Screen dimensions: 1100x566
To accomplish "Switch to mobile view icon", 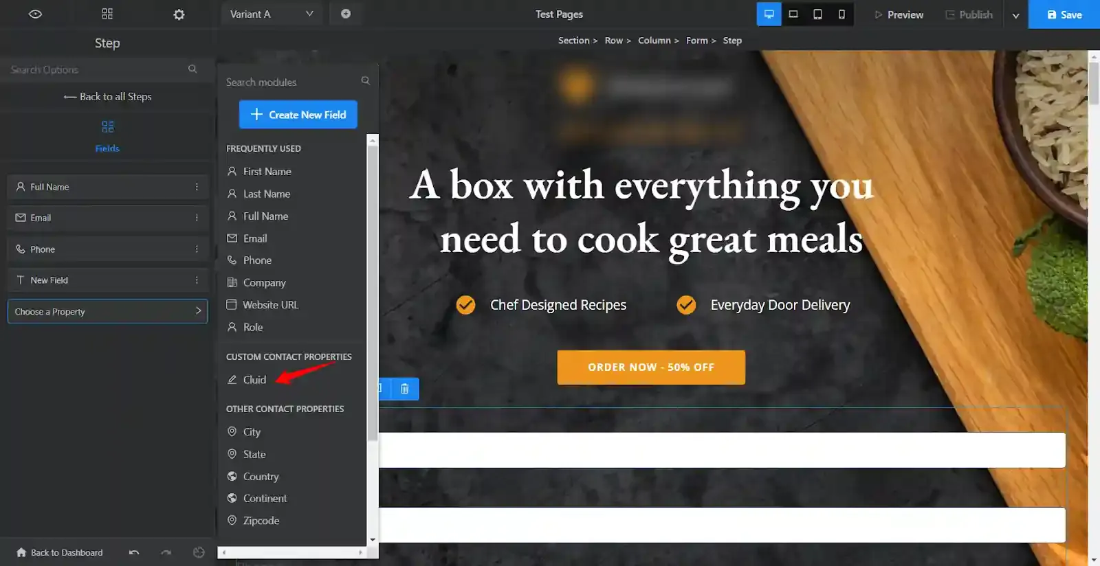I will point(841,14).
